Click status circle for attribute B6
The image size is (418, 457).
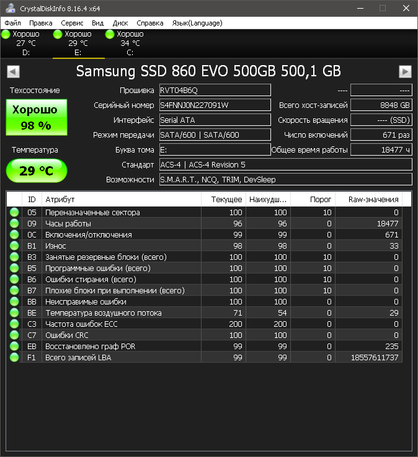coord(14,279)
